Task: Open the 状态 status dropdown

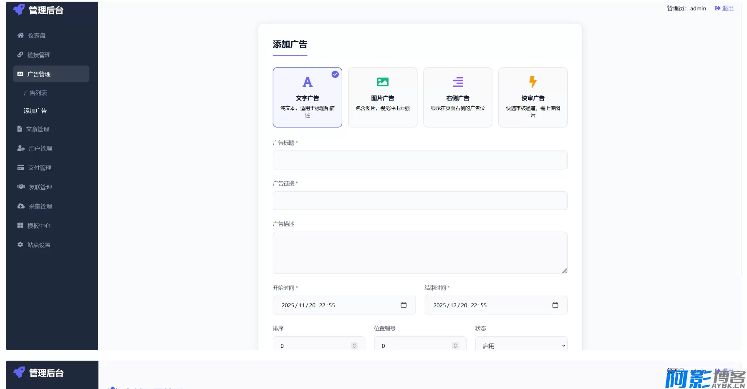Action: [521, 345]
